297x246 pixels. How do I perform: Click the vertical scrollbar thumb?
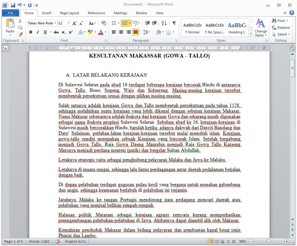point(292,68)
